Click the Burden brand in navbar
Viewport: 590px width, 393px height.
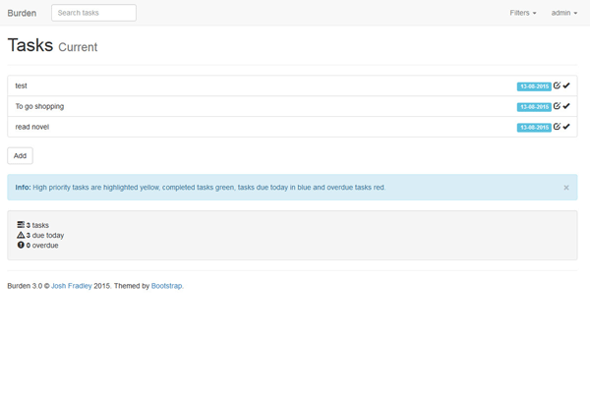[x=22, y=13]
